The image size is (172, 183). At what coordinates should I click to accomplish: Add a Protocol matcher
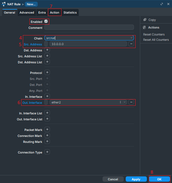click(47, 73)
